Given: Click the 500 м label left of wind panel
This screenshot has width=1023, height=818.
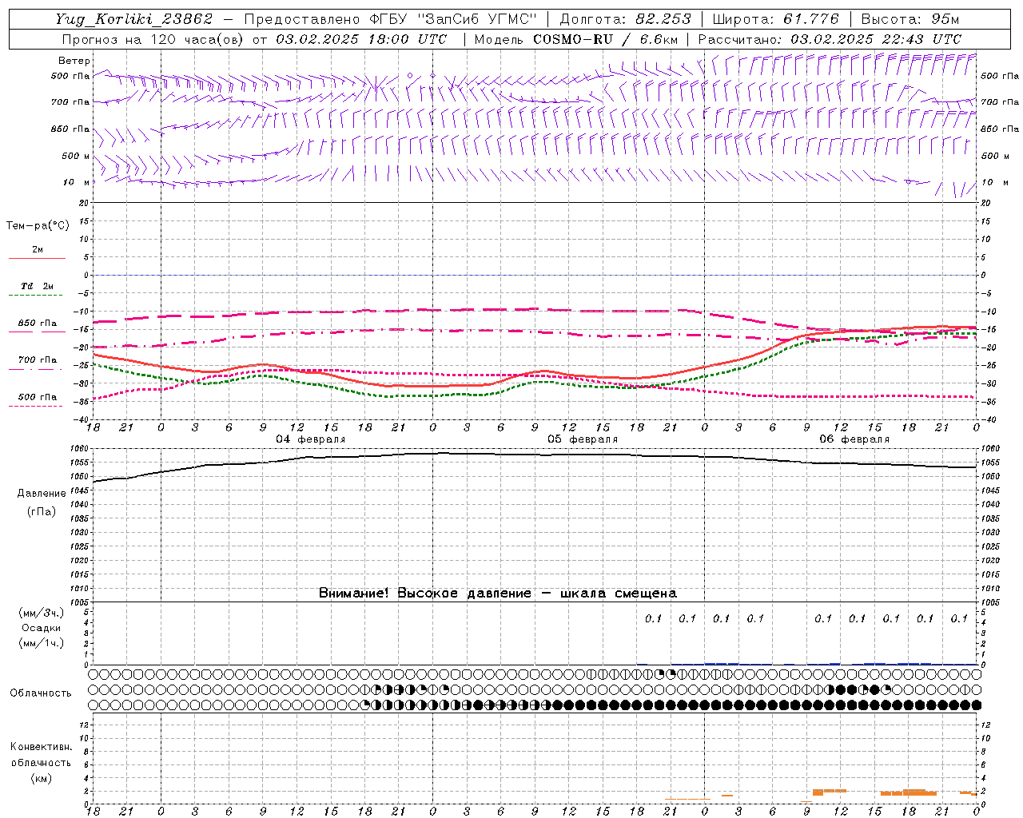Looking at the screenshot, I should click(76, 156).
